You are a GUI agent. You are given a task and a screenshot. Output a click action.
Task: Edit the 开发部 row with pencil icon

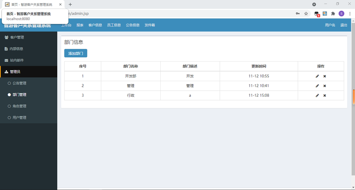pos(317,76)
